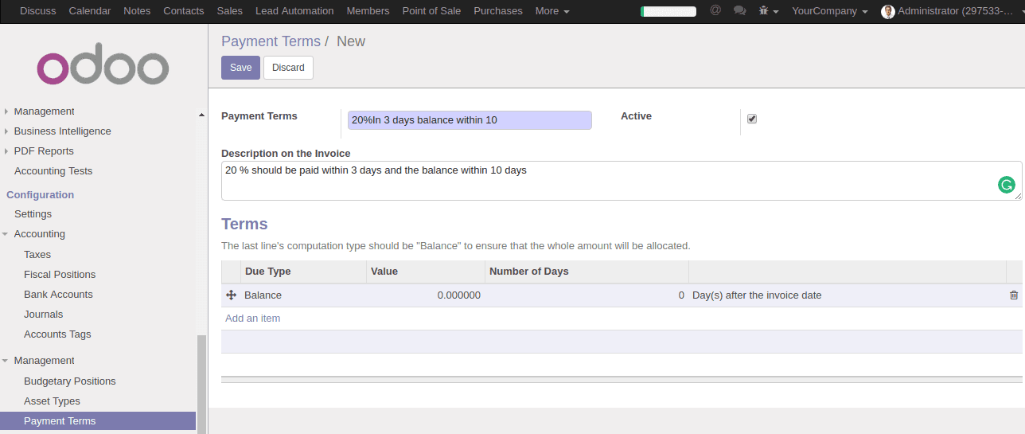Click the Balance due type cell

(x=303, y=295)
